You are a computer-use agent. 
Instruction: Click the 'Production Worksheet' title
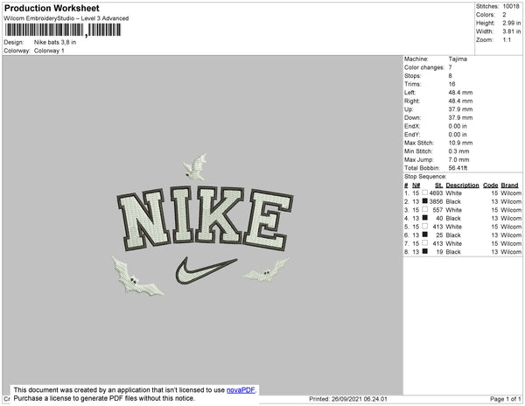52,9
